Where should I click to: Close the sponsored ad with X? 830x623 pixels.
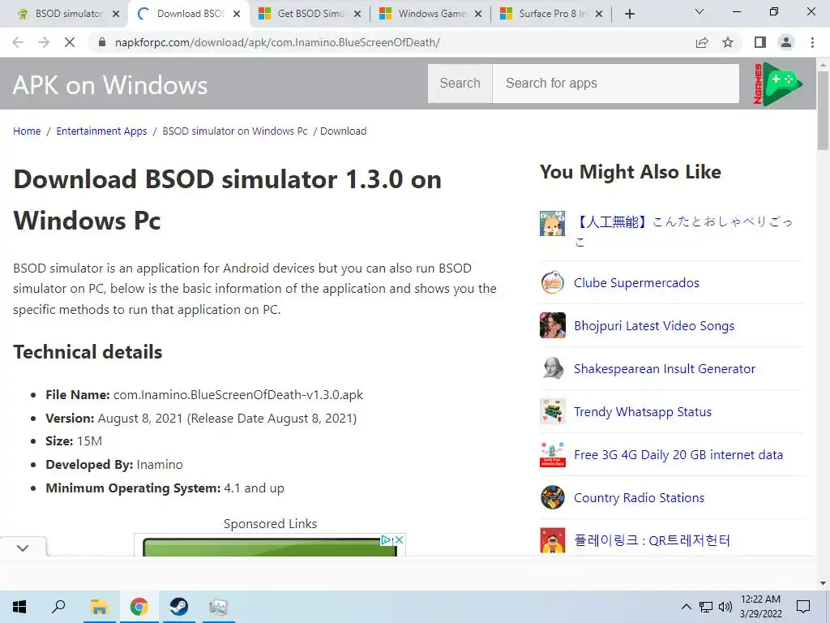point(400,539)
